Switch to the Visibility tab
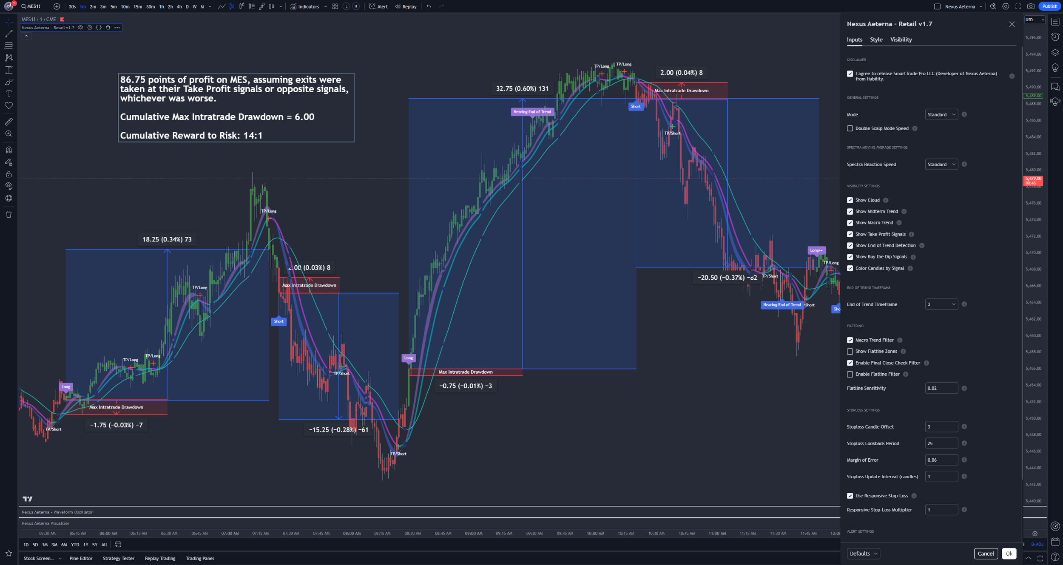Image resolution: width=1063 pixels, height=565 pixels. (901, 40)
